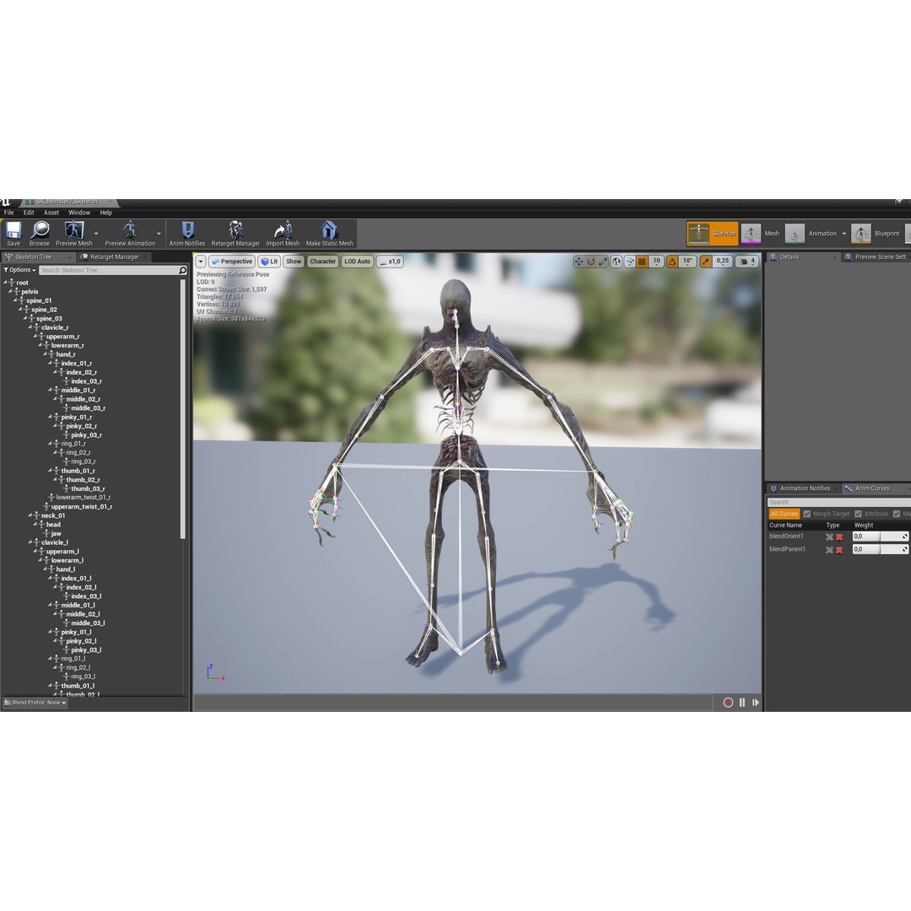
Task: Collapse the neck_01 bone node
Action: point(30,515)
